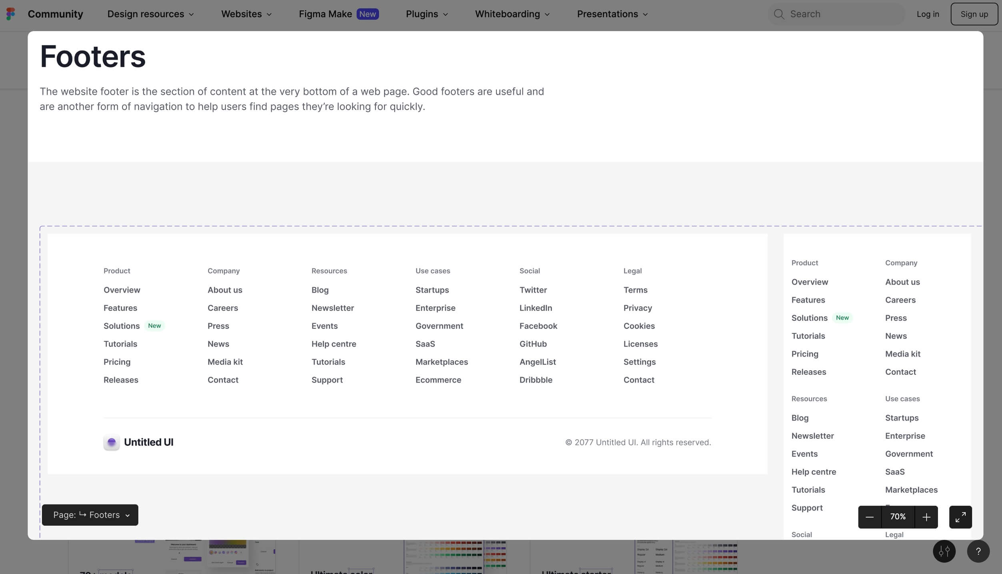Screen dimensions: 1002x574
Task: Click the Untitled UI logo mark
Action: click(x=112, y=442)
